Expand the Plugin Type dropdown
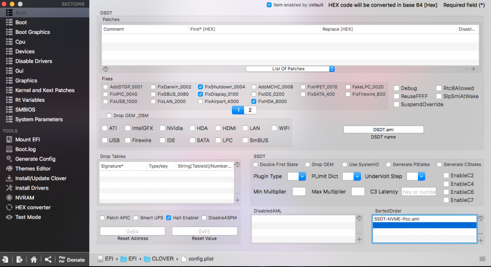This screenshot has width=491, height=267. click(x=297, y=176)
